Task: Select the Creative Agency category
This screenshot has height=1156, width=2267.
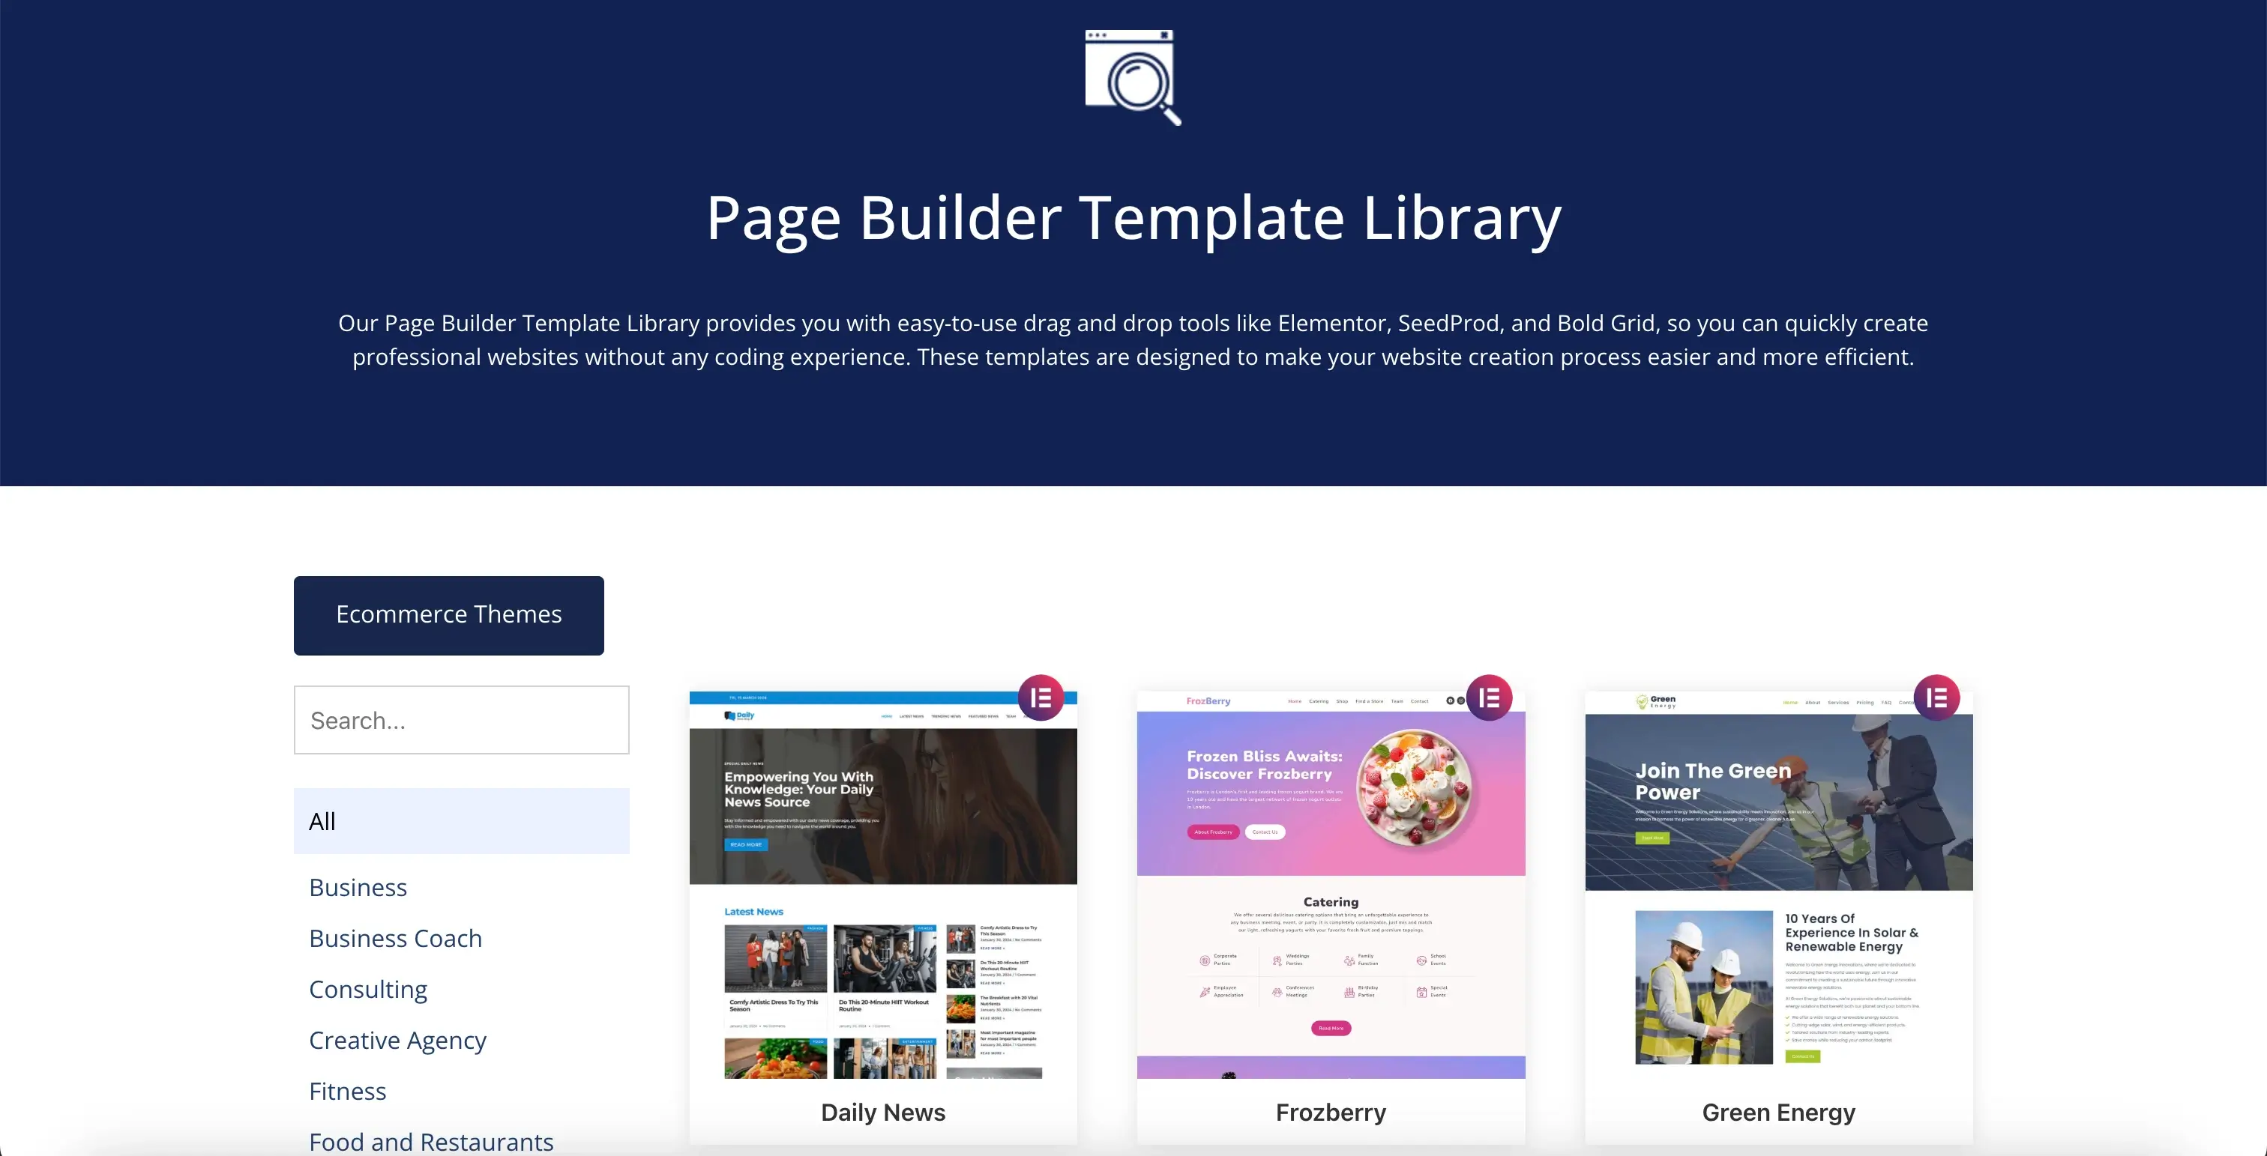Action: (x=397, y=1040)
